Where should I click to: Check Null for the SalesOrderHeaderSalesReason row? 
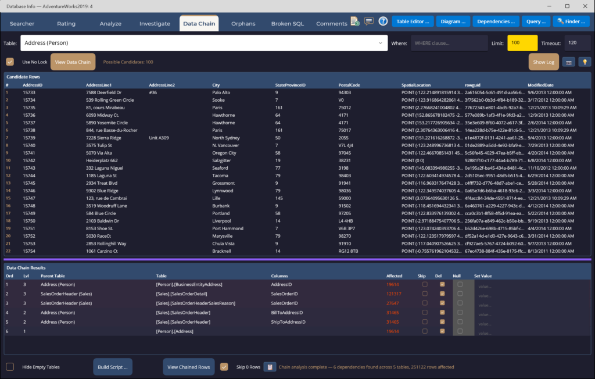tap(460, 303)
